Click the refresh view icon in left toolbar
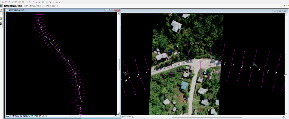The height and width of the screenshot is (119, 289). tap(35, 116)
